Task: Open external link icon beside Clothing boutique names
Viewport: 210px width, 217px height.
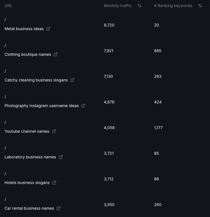Action: point(56,54)
